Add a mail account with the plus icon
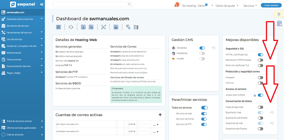Screen dimensions: 284x140 click(x=160, y=115)
